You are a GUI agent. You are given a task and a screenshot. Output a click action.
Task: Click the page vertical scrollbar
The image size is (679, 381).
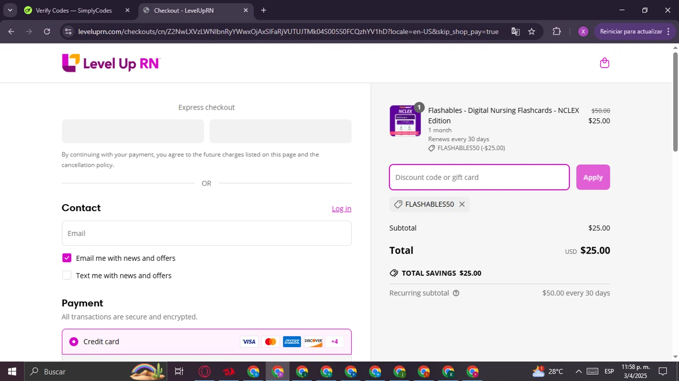[x=675, y=102]
